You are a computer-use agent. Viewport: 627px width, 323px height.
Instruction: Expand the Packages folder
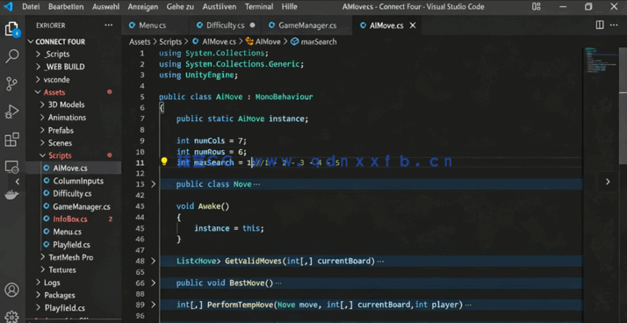(x=73, y=296)
